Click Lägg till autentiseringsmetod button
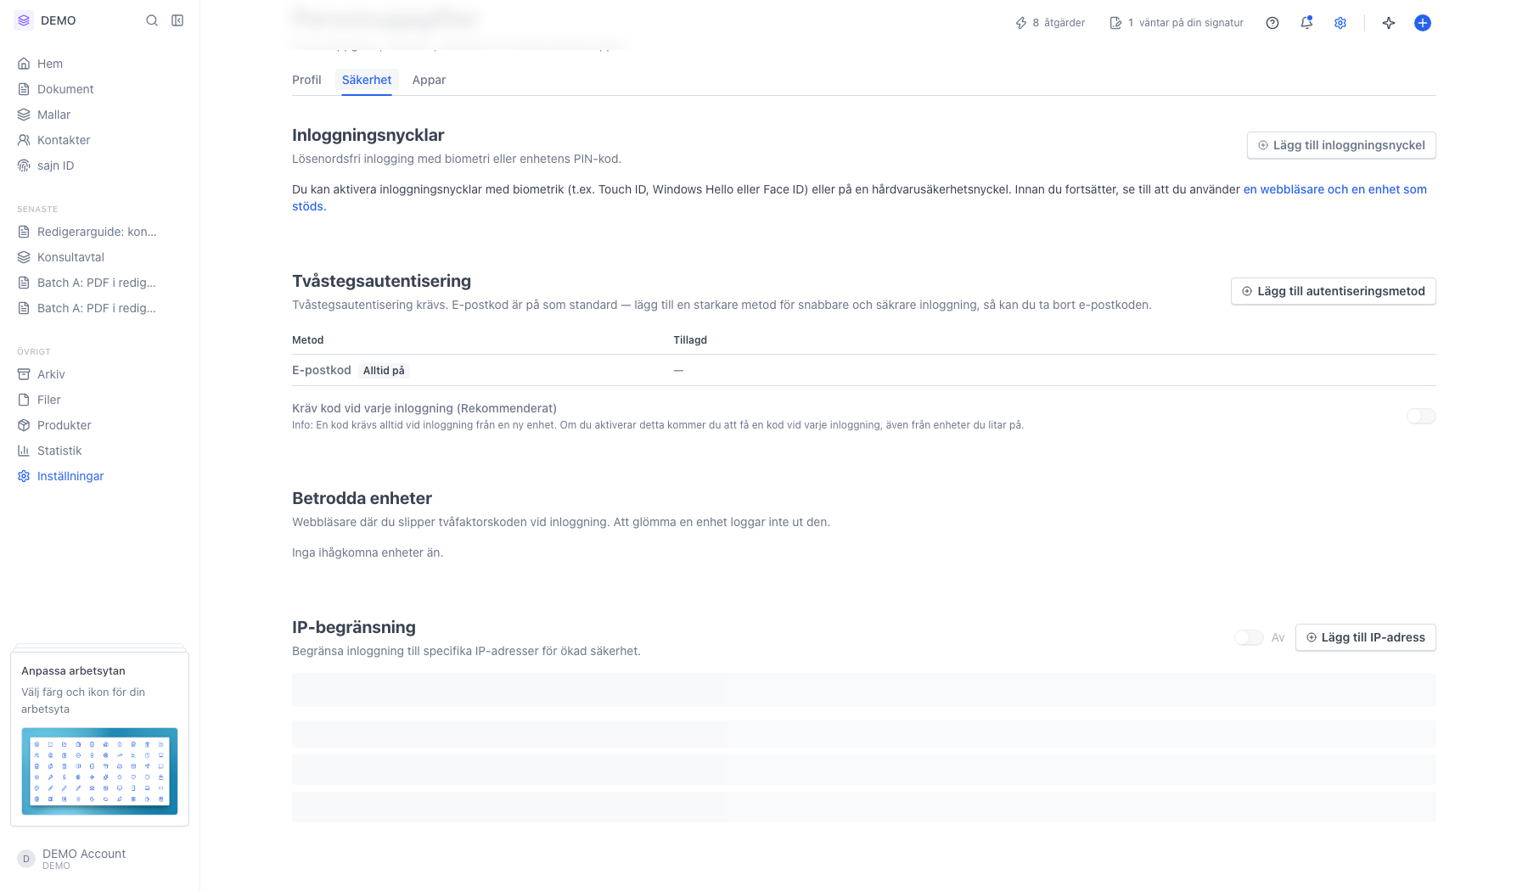The image size is (1528, 891). 1334,291
